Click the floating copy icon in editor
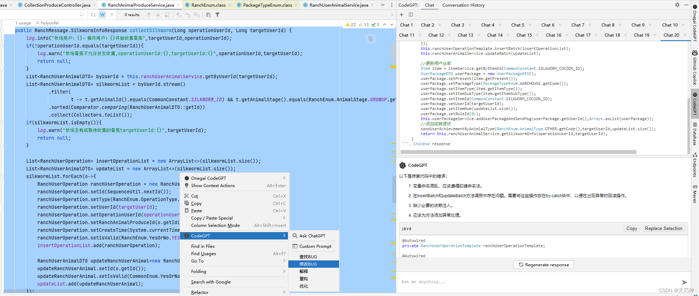Viewport: 699px width, 296px height. [x=370, y=38]
